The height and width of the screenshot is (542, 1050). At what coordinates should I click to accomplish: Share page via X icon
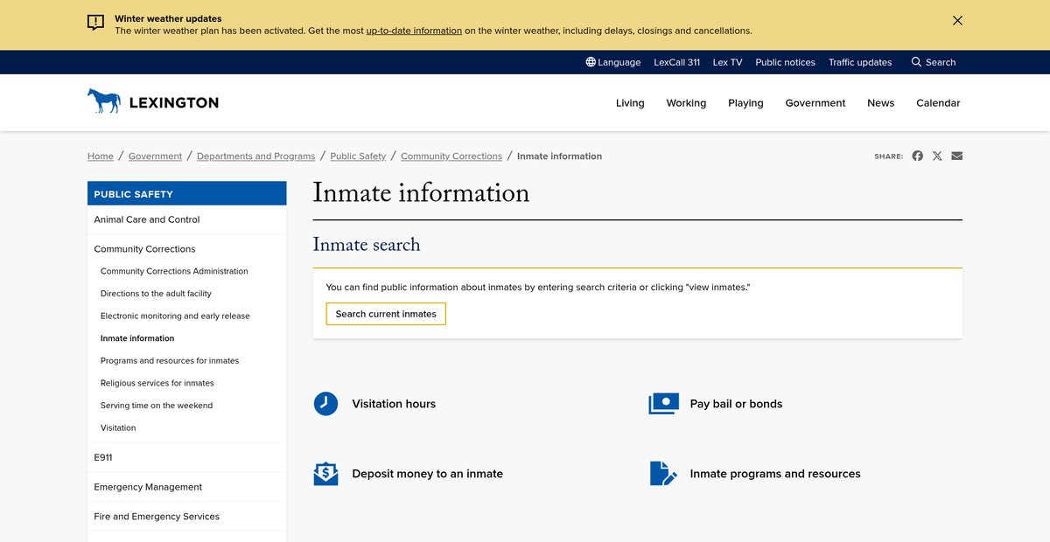[937, 156]
